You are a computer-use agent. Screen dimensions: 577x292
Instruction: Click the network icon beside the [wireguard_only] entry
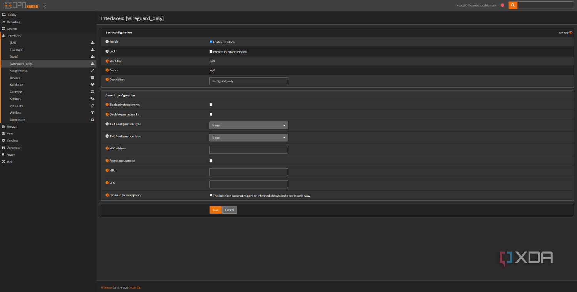(92, 64)
